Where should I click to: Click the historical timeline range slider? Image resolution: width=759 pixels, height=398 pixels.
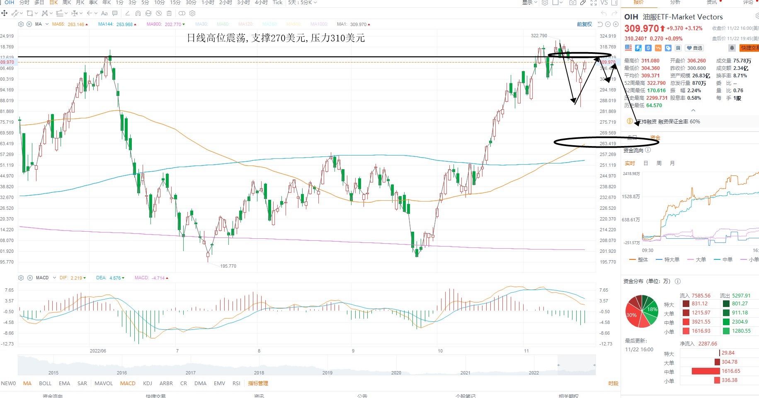tap(306, 365)
